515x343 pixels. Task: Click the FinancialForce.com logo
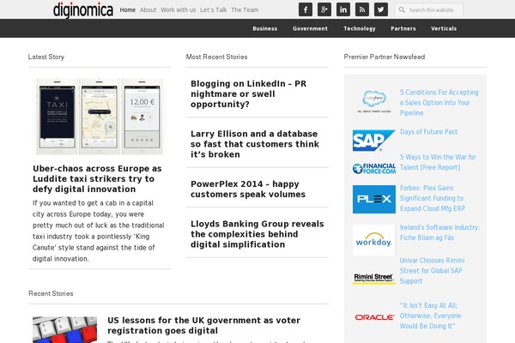[373, 168]
